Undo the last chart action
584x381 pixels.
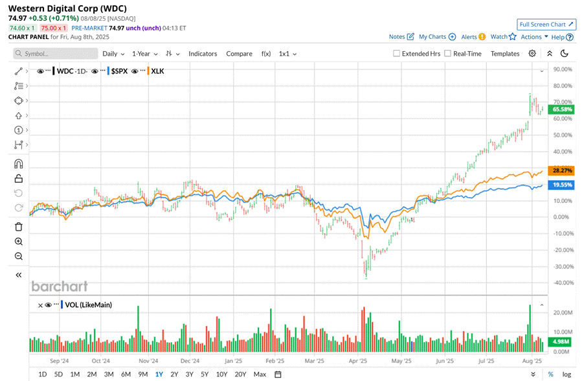[19, 193]
